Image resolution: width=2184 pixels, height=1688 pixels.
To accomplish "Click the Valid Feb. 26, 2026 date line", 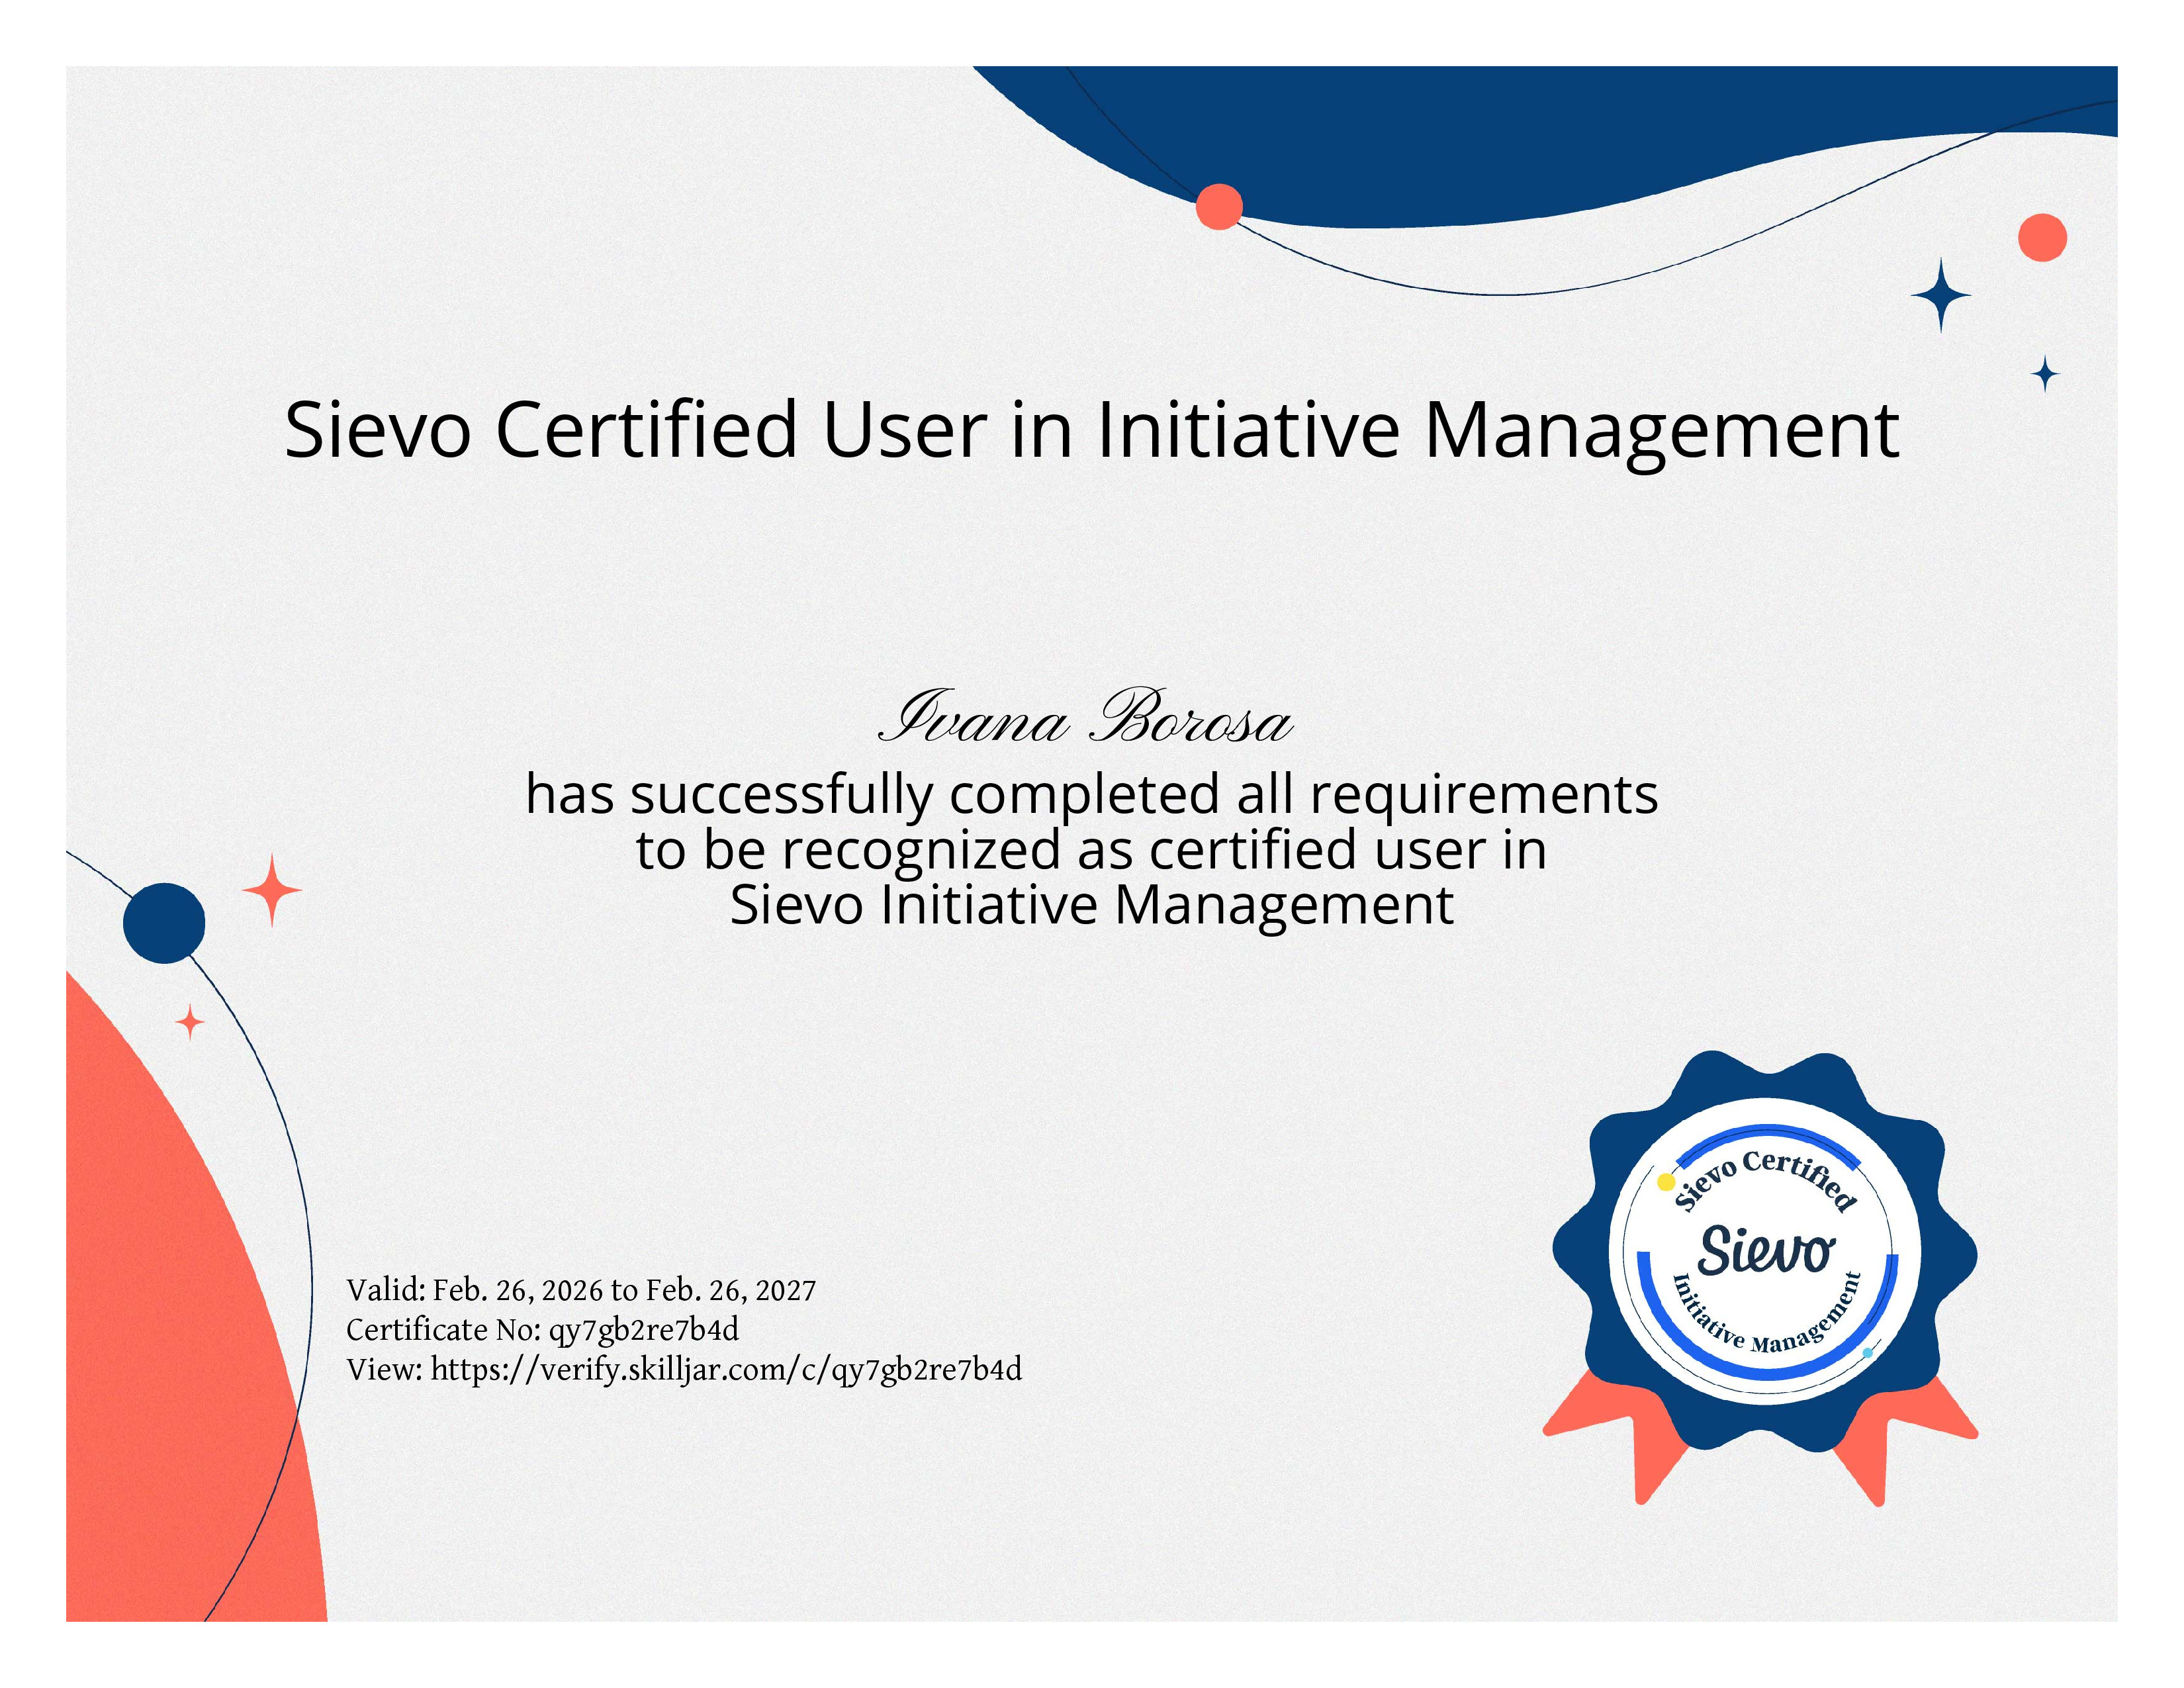I will click(581, 1290).
